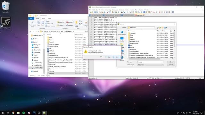Screen dimensions: 205x115
Task: Click the Save All icon in Notepad++ toolbar
Action: click(x=97, y=12)
